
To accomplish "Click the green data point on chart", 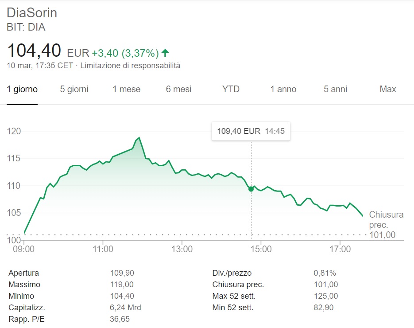I will click(251, 189).
